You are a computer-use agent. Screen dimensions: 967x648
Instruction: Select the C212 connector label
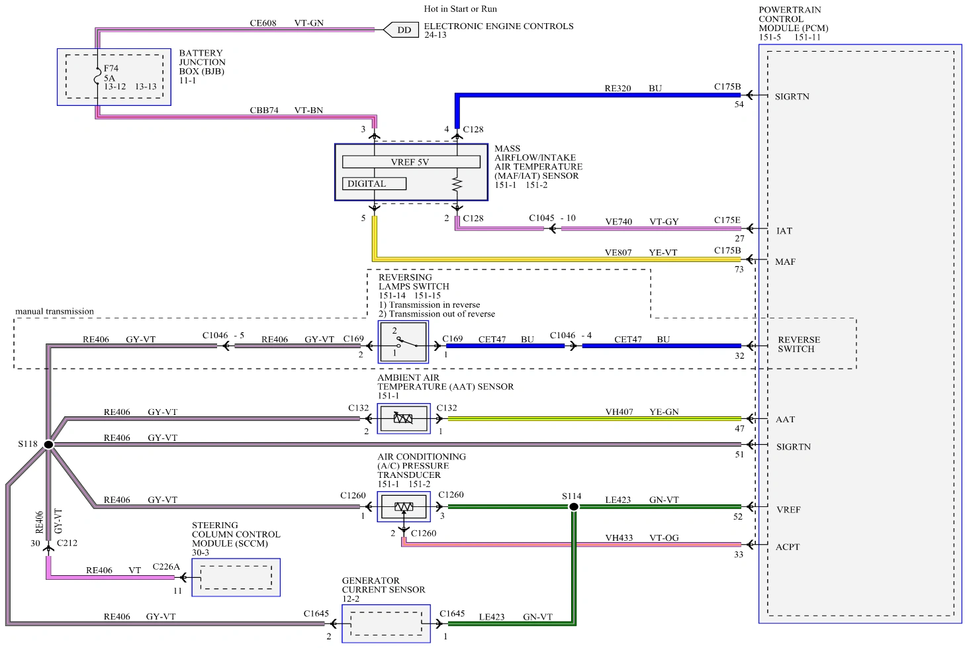tap(68, 543)
